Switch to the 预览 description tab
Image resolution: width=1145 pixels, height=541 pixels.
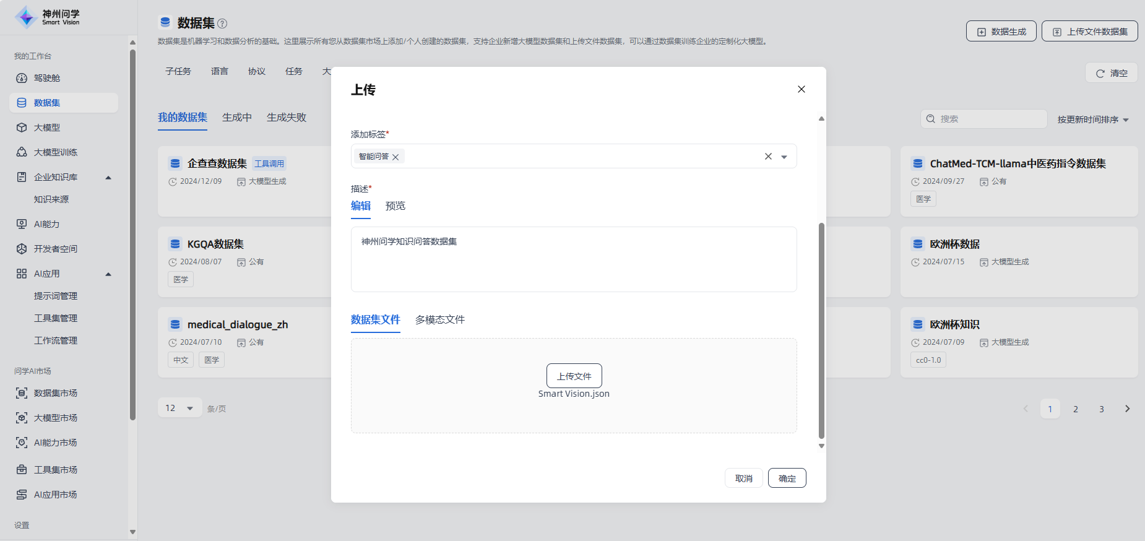[395, 206]
